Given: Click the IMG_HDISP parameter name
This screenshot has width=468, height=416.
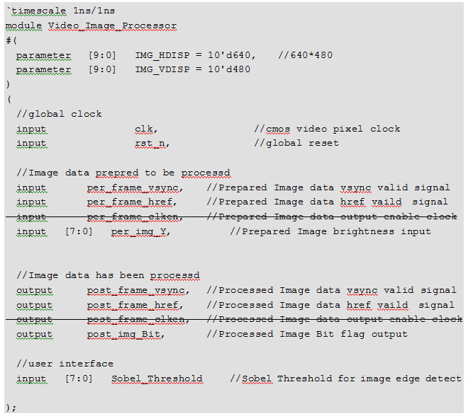Looking at the screenshot, I should (x=162, y=55).
